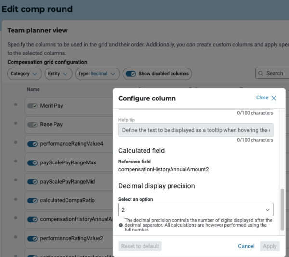Toggle Show disabled columns switch
289x257 pixels.
coord(131,74)
